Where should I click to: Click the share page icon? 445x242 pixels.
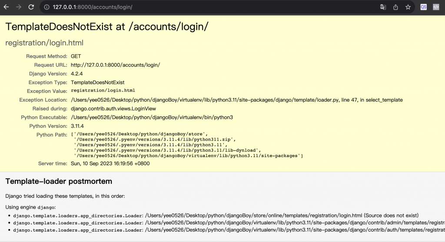[x=395, y=7]
